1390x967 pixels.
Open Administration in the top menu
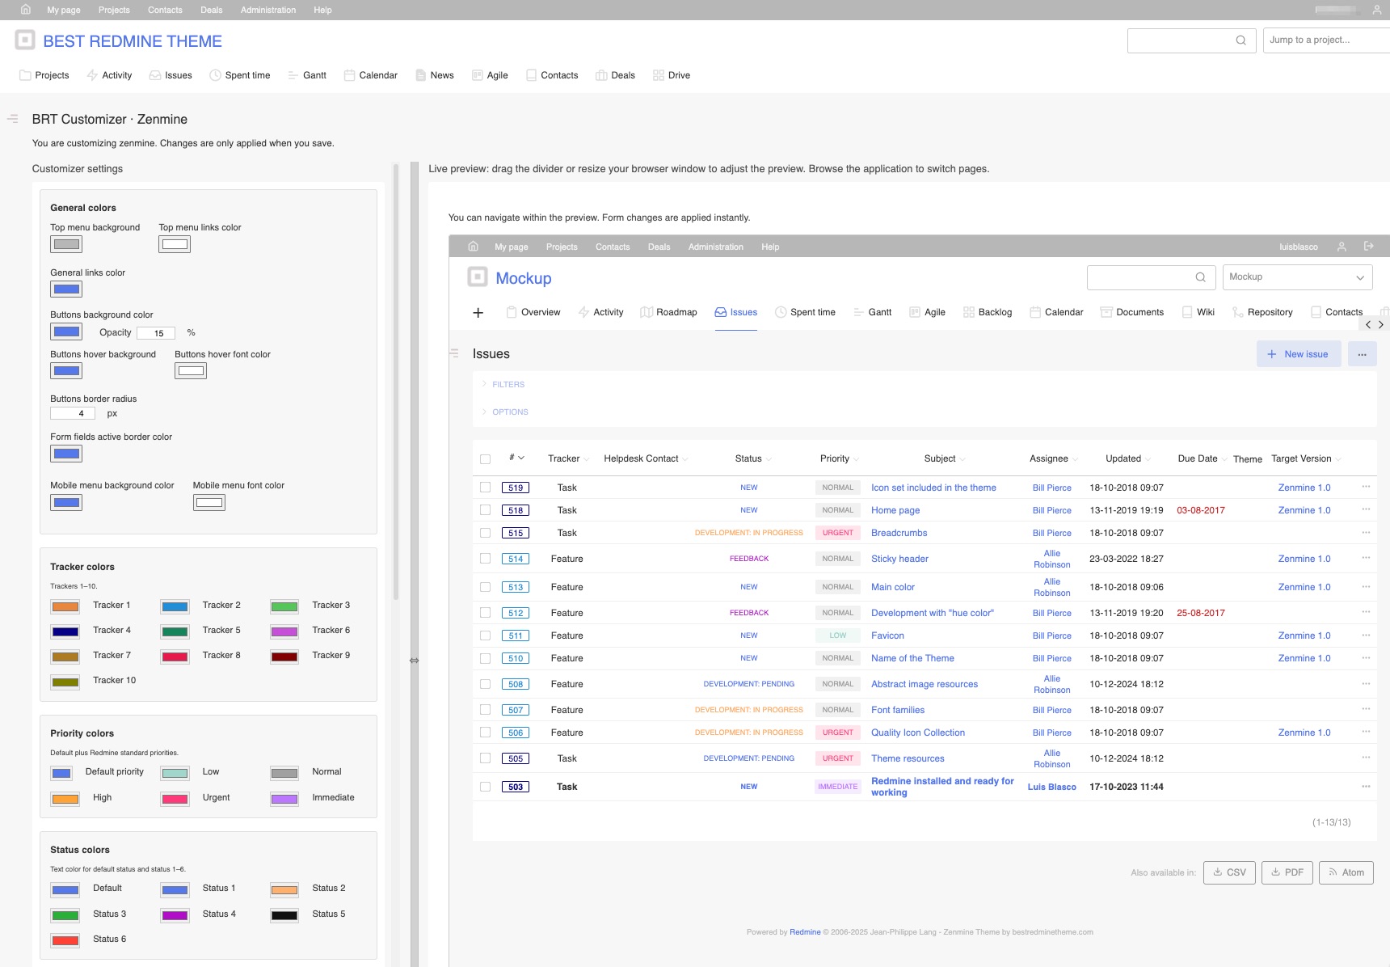point(267,10)
